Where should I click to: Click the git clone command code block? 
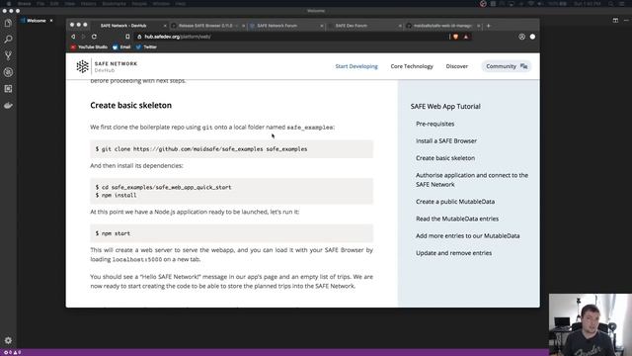coord(232,149)
